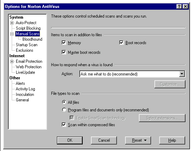Click the Select extensions button
Viewport: 192px width, 151px height.
162,118
